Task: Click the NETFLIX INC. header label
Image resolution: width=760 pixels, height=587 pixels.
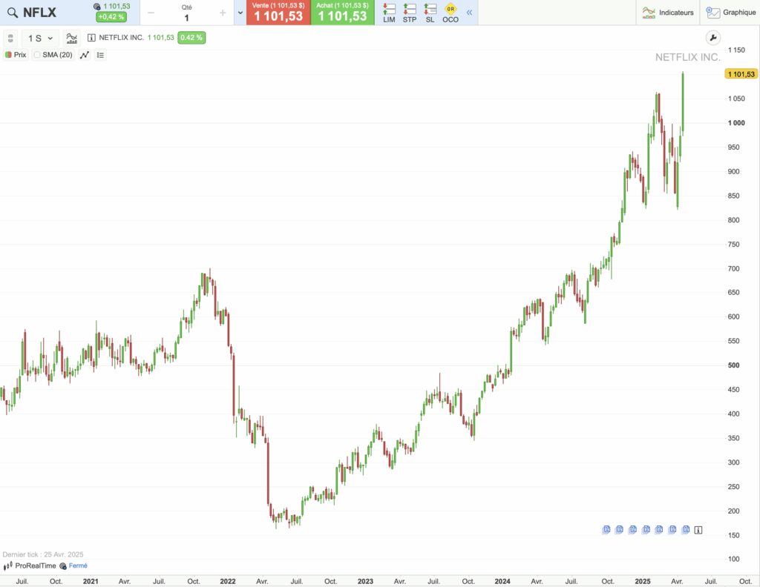Action: point(121,38)
